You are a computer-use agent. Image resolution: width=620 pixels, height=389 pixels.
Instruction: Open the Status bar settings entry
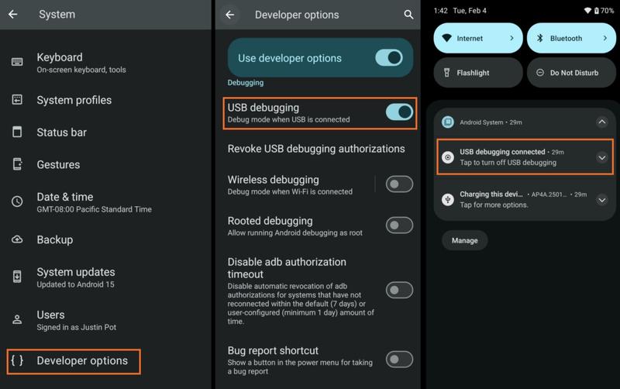(x=62, y=133)
